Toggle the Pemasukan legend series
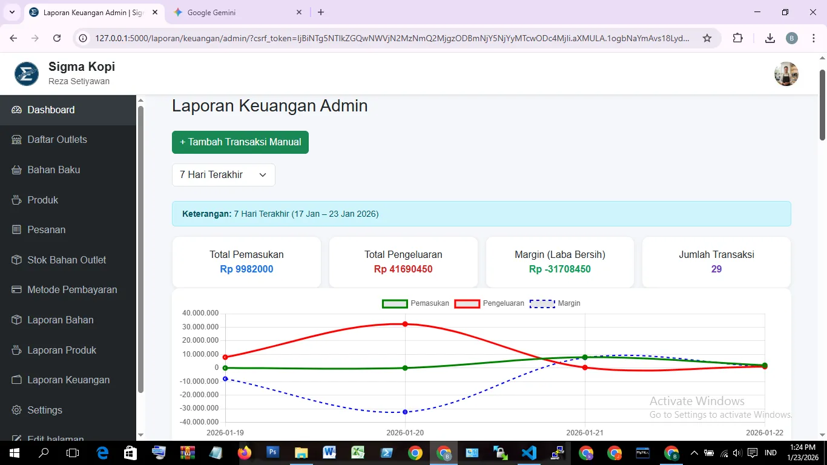 [x=415, y=303]
